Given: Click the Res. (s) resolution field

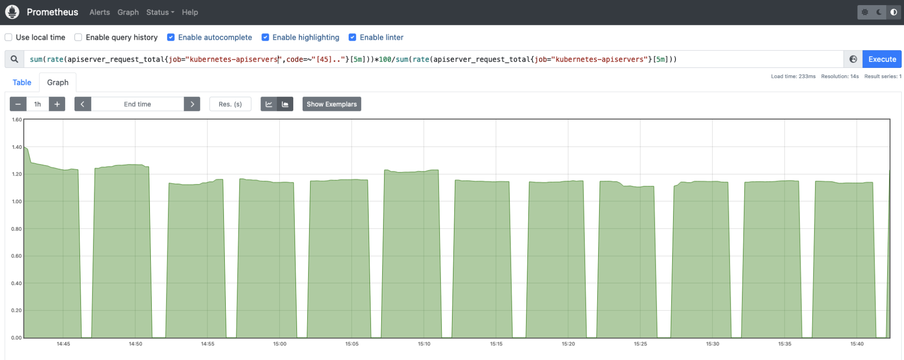Looking at the screenshot, I should pyautogui.click(x=230, y=104).
